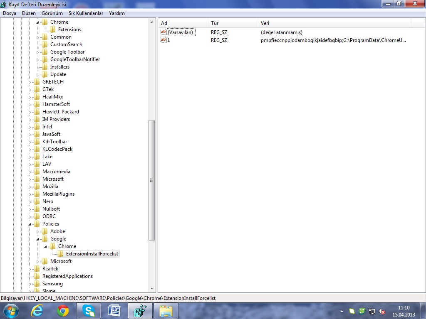Click the GTek folder icon
The width and height of the screenshot is (426, 319).
(37, 89)
